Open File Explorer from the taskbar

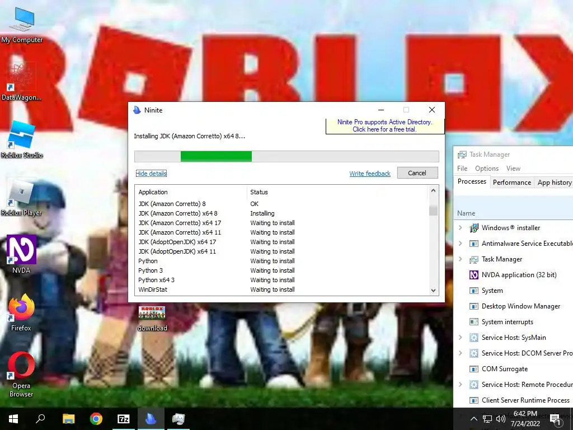[x=68, y=419]
